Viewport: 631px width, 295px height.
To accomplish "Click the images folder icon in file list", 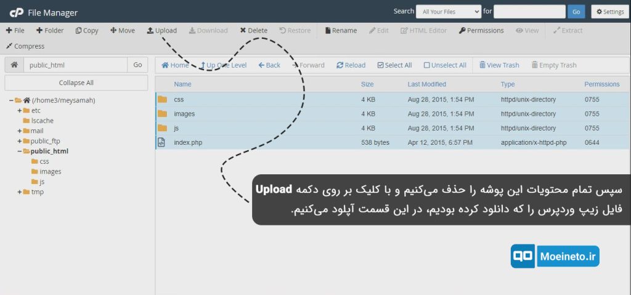I will point(162,114).
